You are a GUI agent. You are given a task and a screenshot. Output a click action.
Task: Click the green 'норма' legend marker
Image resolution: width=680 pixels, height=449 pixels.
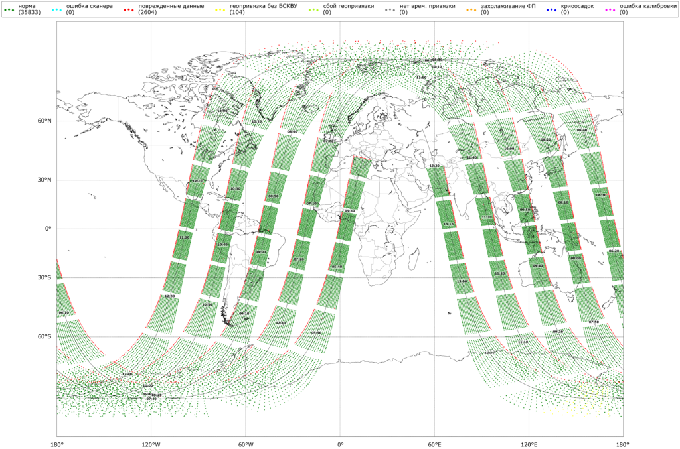coord(9,6)
